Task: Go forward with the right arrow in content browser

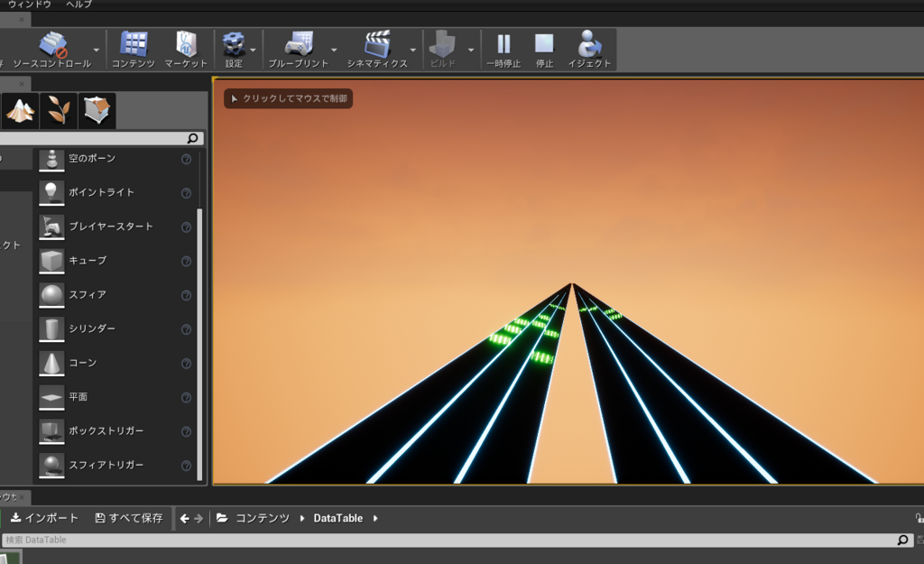Action: pyautogui.click(x=199, y=519)
